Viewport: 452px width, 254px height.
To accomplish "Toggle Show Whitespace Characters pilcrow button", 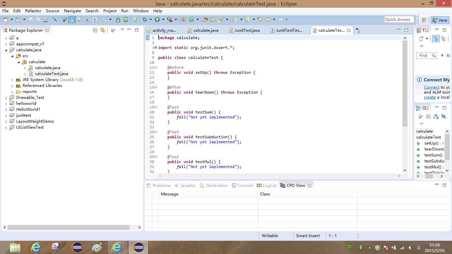I will (95, 20).
